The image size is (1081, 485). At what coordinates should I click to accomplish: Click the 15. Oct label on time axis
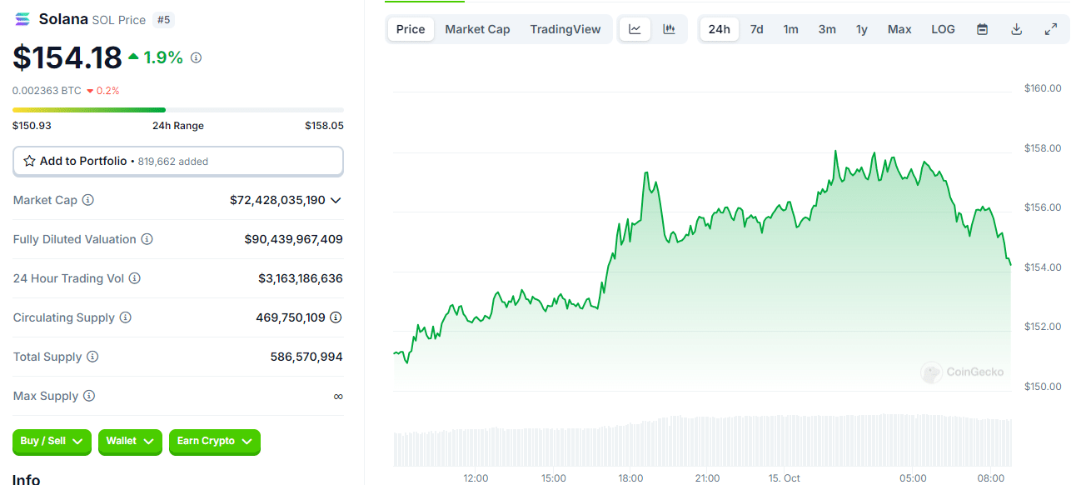click(x=784, y=478)
